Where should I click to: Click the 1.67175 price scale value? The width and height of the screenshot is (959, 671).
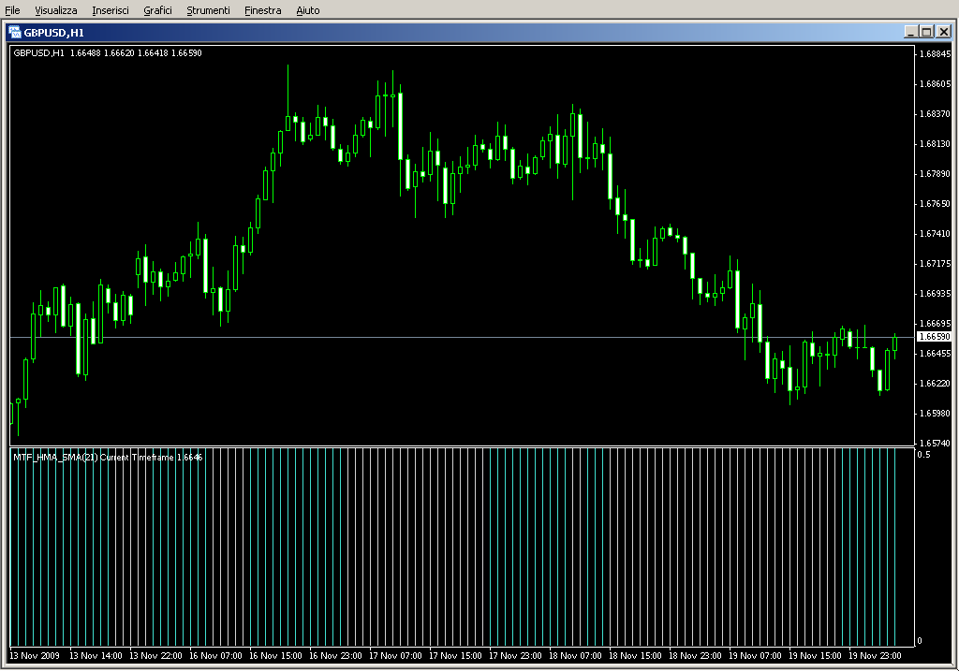point(936,263)
